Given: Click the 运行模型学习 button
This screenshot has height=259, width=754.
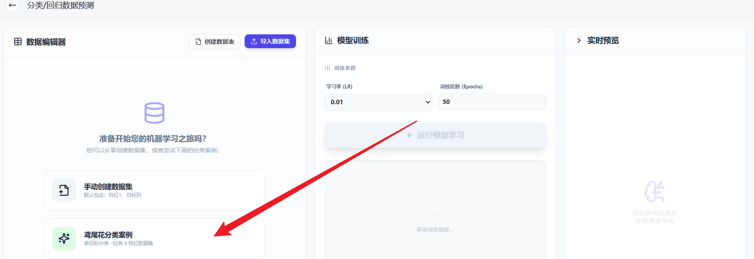Looking at the screenshot, I should pos(435,135).
